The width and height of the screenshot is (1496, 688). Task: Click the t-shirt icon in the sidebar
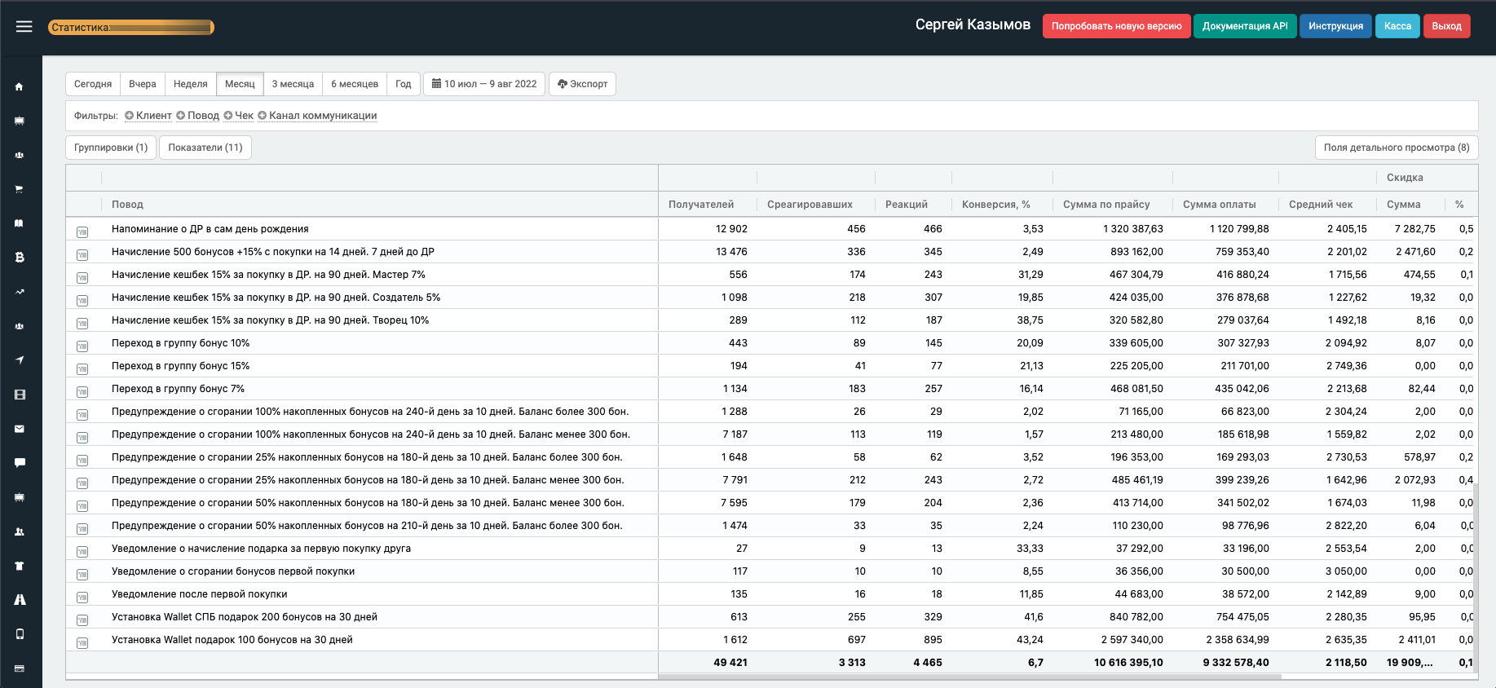pos(20,566)
